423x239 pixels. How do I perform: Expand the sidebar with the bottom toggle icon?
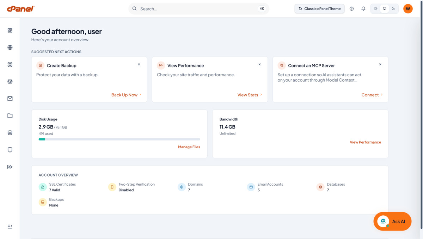[x=10, y=226]
